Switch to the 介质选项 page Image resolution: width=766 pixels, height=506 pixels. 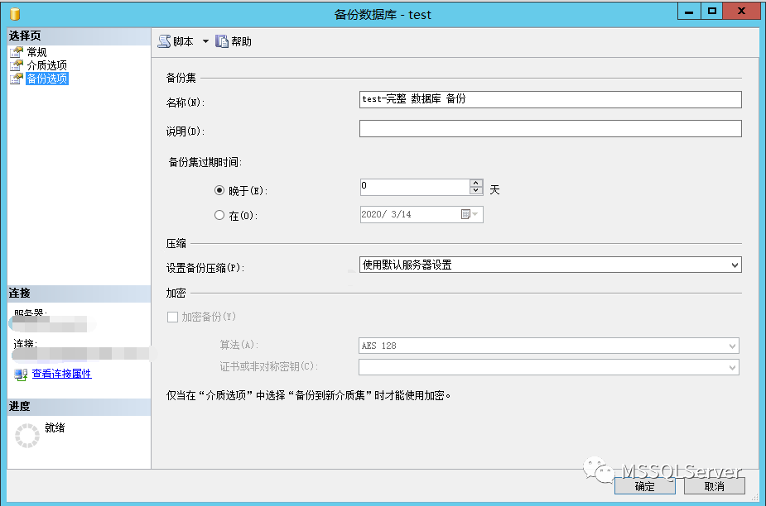click(x=47, y=65)
